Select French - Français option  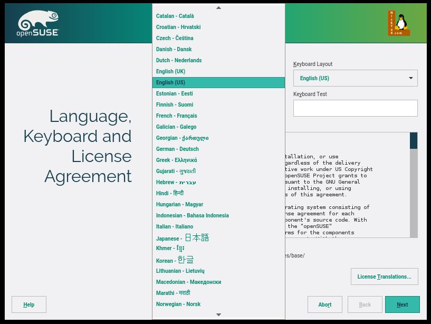176,116
